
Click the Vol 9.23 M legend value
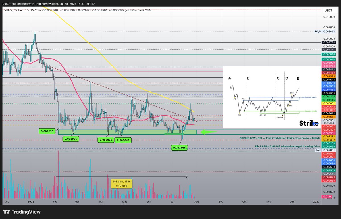pos(145,10)
